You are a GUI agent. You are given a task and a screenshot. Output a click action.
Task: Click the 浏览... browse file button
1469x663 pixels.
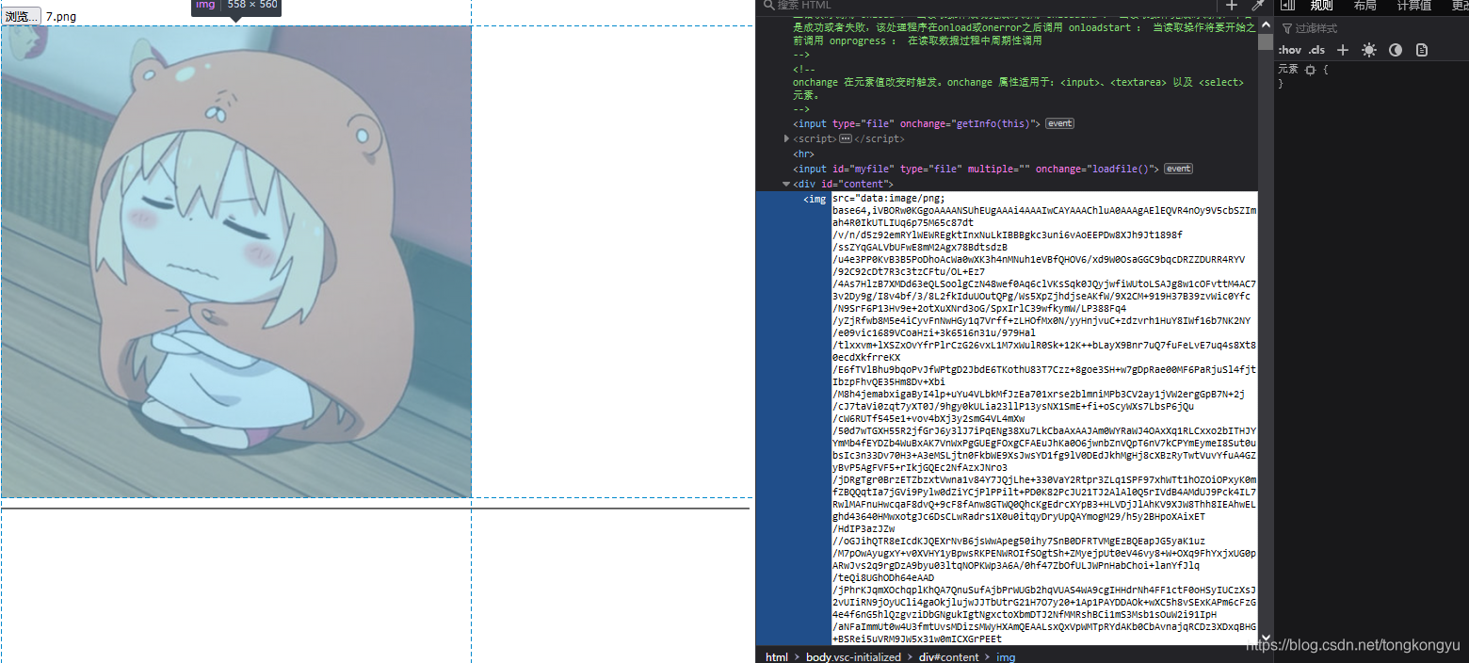[21, 16]
